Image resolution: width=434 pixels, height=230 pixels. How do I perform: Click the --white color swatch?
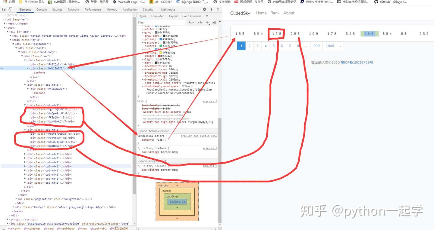158,29
